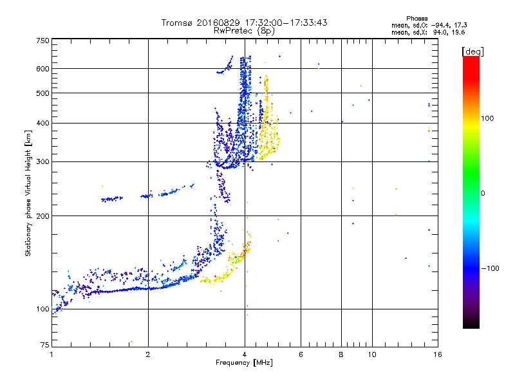This screenshot has width=515, height=386.
Task: Click the colorbar tick label '100'
Action: (x=487, y=118)
